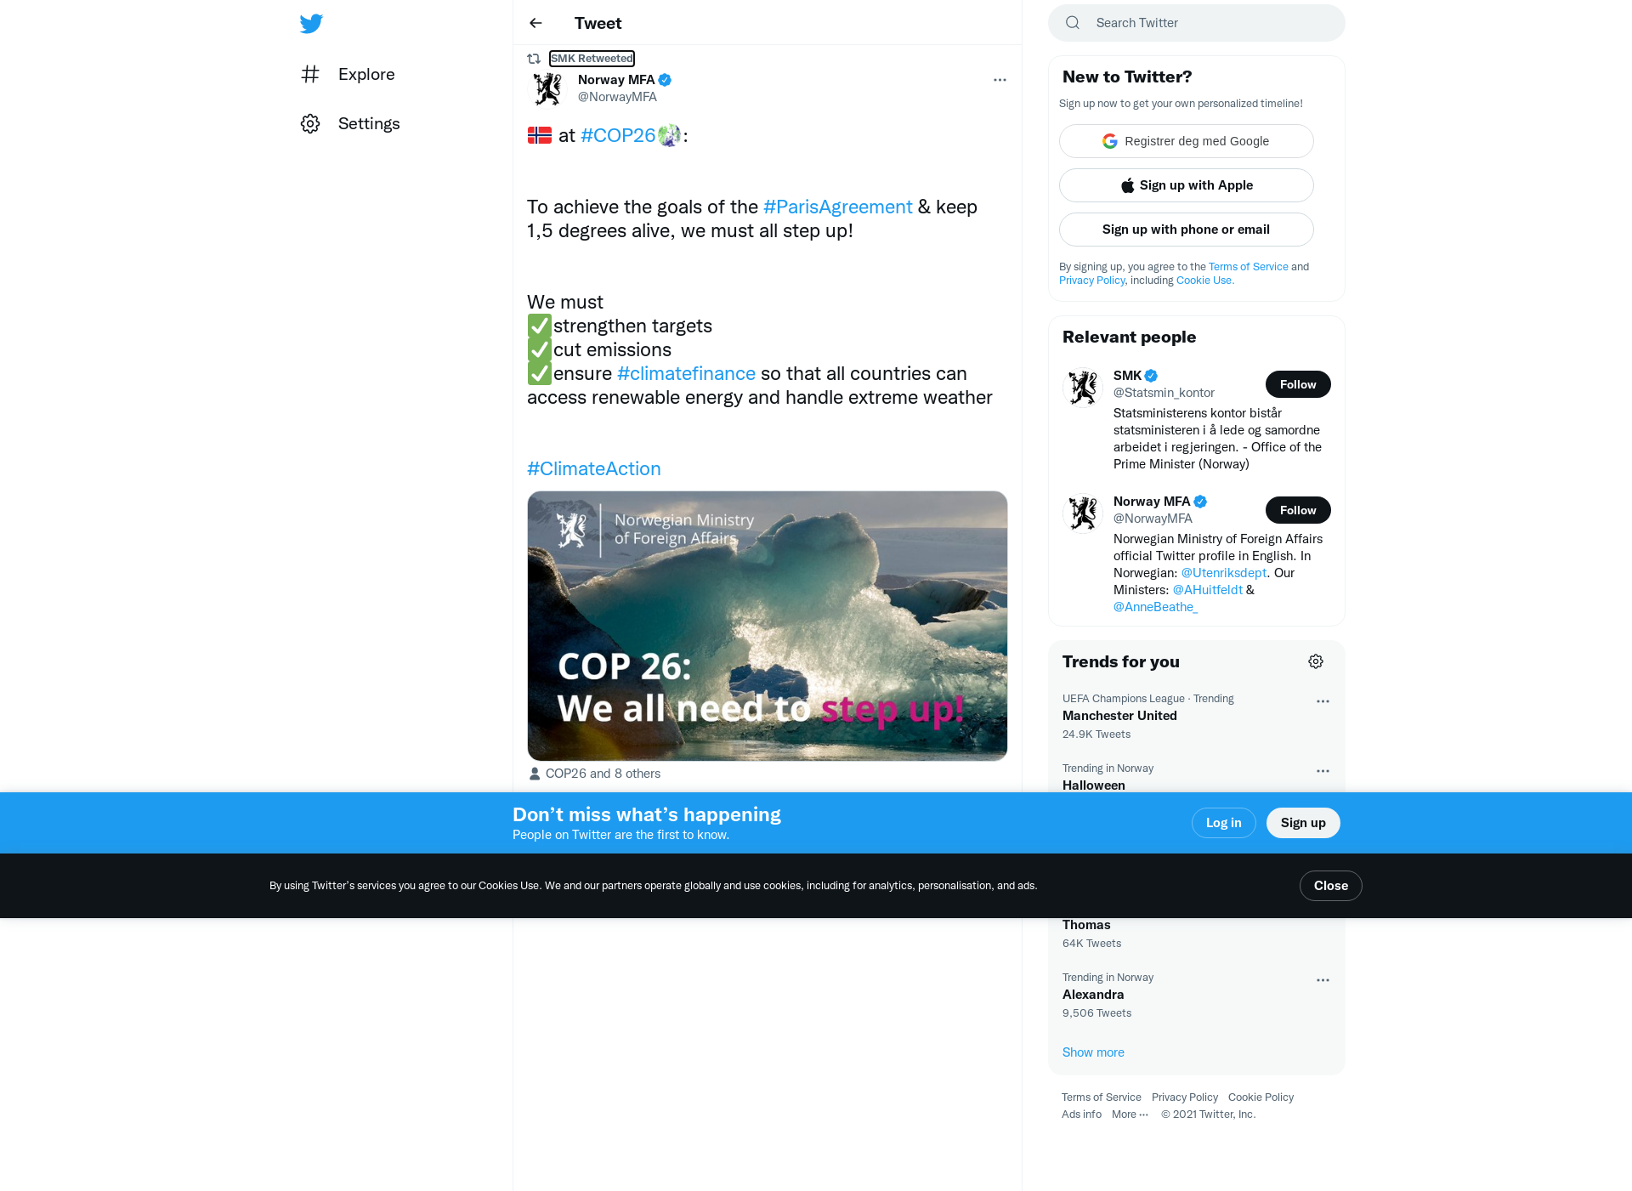Open the Explore hashtag icon
Viewport: 1632px width, 1191px height.
point(310,74)
